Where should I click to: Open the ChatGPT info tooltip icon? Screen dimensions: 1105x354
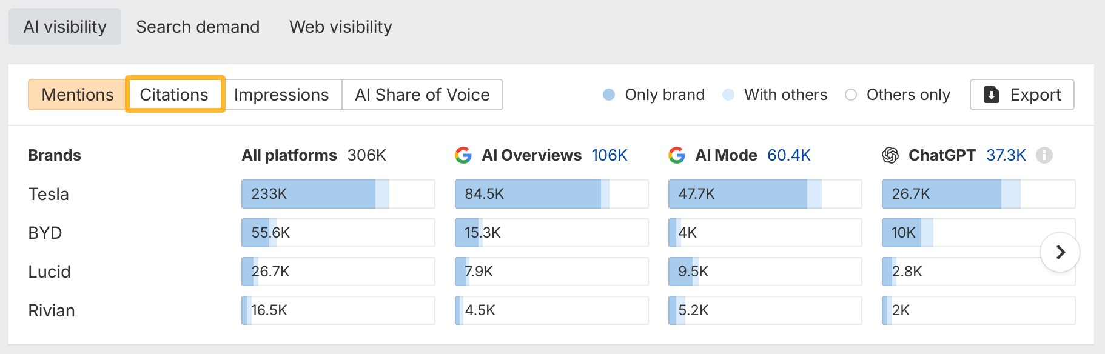tap(1044, 155)
